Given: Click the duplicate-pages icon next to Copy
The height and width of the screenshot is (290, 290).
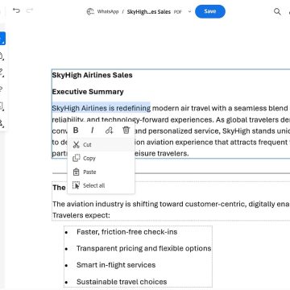Looking at the screenshot, I should pyautogui.click(x=77, y=158).
